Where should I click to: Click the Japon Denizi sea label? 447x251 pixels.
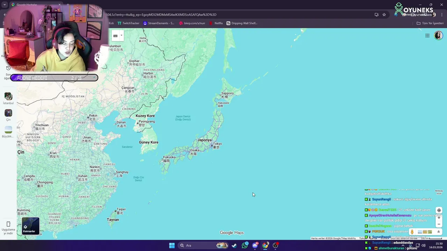click(x=183, y=118)
